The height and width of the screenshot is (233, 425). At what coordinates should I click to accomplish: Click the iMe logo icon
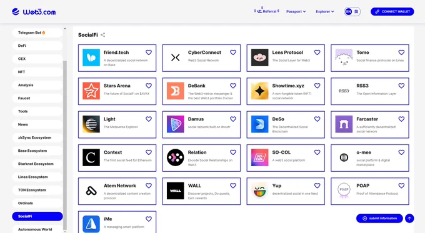[x=91, y=224]
